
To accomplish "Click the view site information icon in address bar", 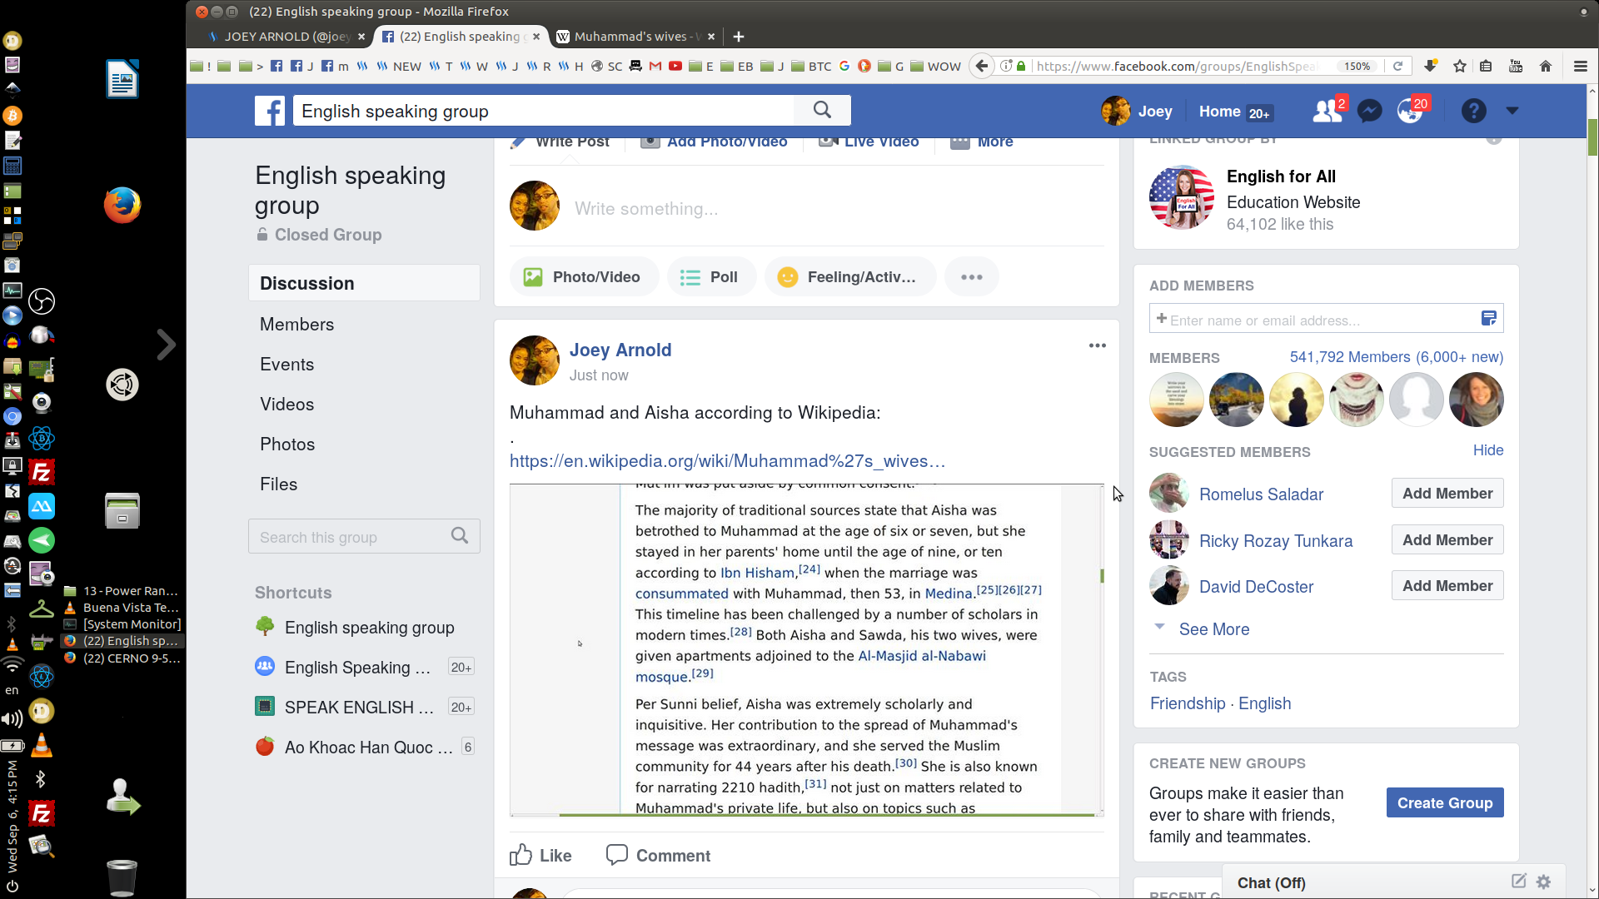I will point(1006,66).
